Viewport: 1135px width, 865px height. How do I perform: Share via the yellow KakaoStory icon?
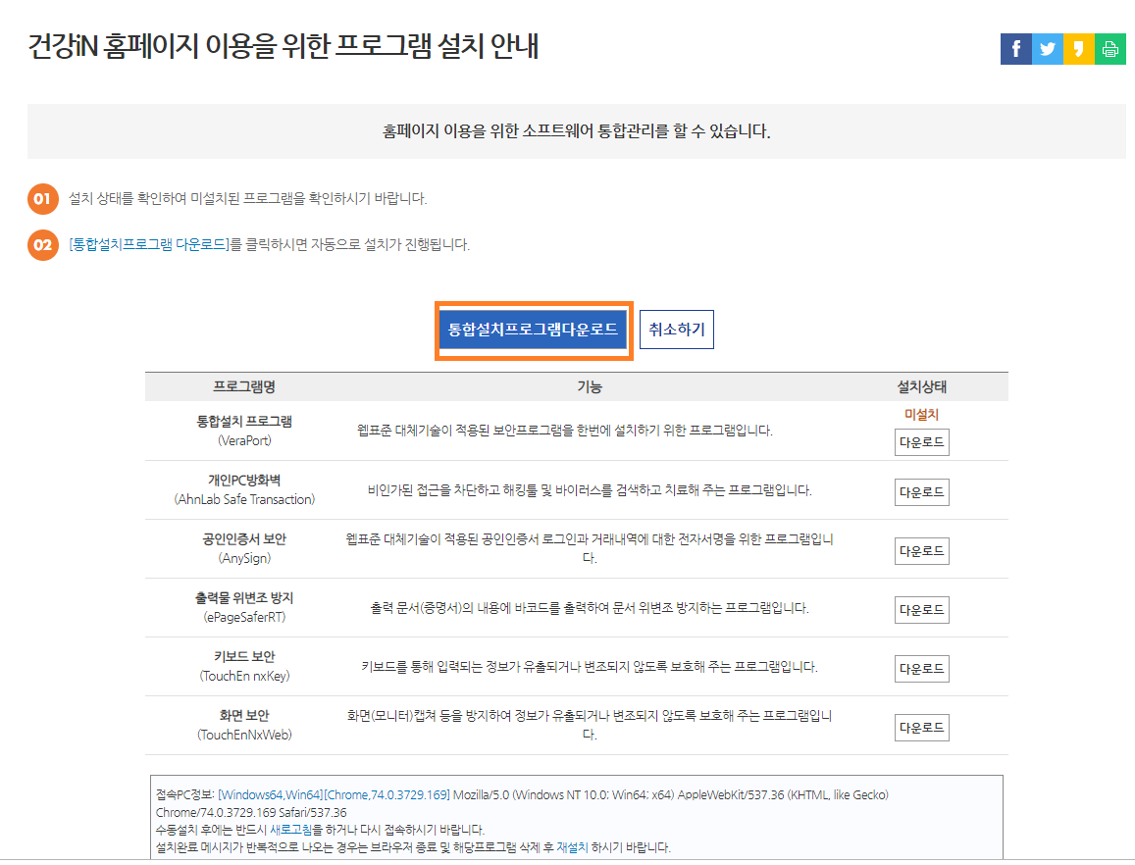1078,49
